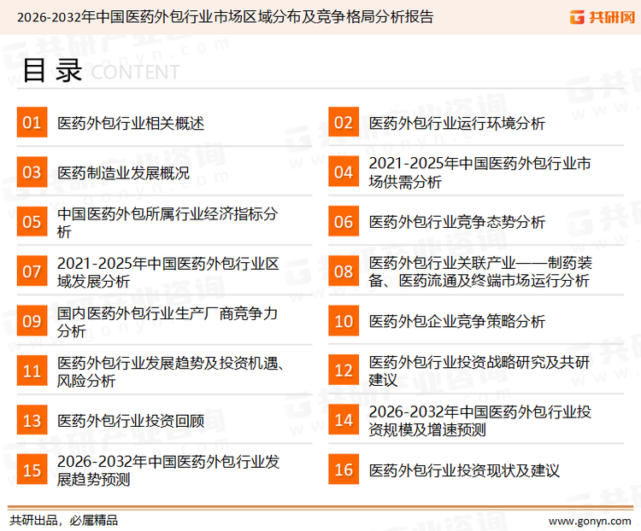Click the orange 16 number badge
This screenshot has height=531, width=641.
point(344,470)
